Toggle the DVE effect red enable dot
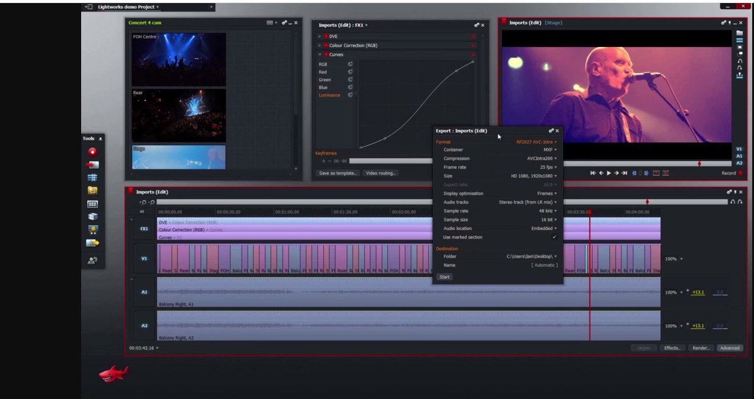 (326, 37)
